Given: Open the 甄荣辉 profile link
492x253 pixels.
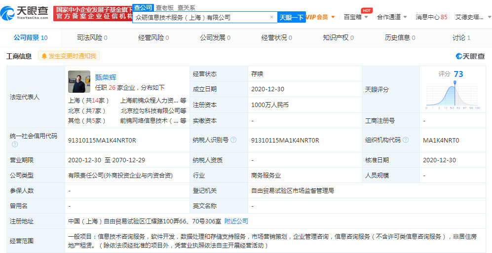Looking at the screenshot, I should [x=106, y=77].
